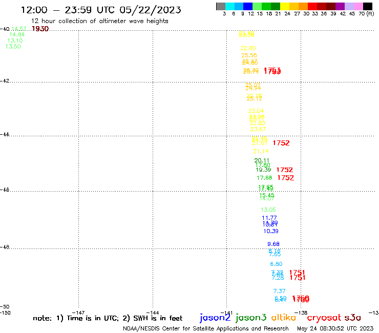Choose the pink swatch in the legend
Screen dimensions: 379x333
359,7
